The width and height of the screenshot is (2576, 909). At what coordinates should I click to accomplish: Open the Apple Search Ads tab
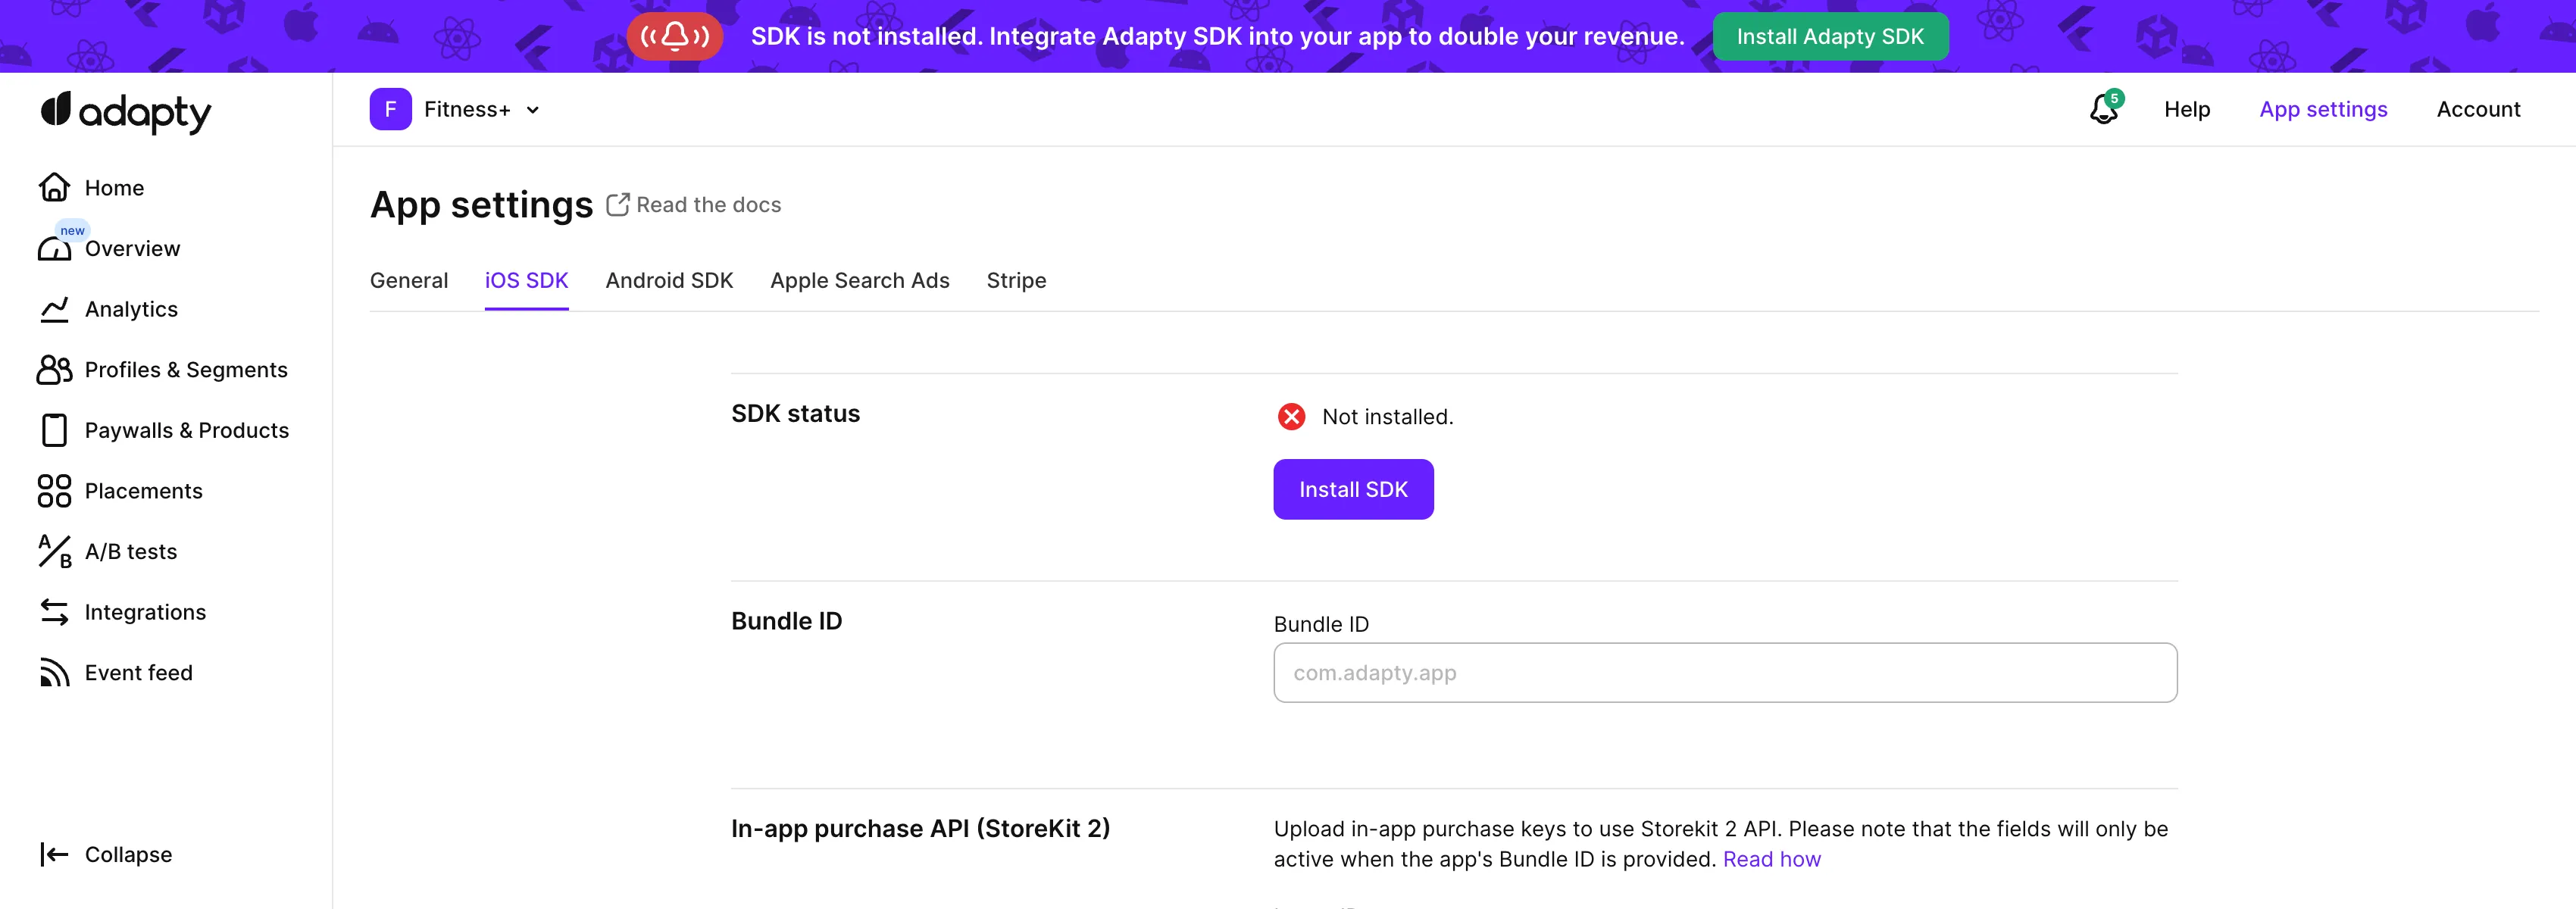(x=859, y=281)
